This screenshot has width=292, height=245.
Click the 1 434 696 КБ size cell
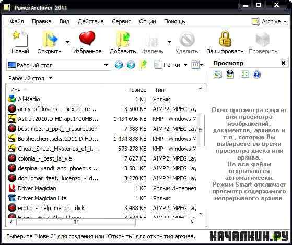tap(130, 119)
